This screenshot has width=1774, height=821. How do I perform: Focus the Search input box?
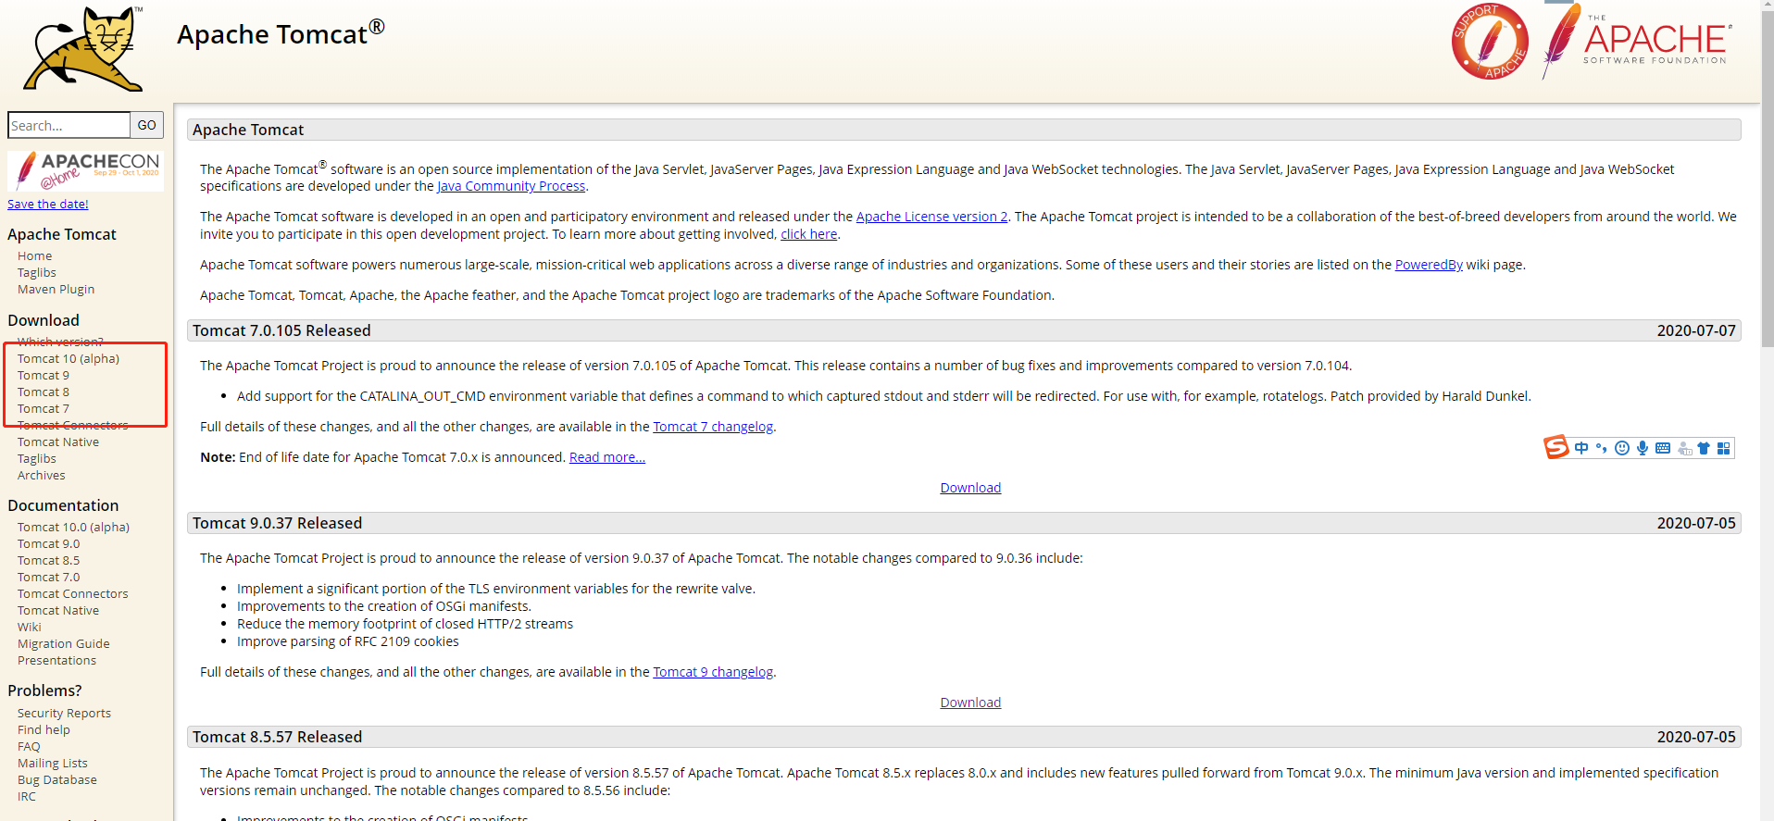click(x=69, y=125)
